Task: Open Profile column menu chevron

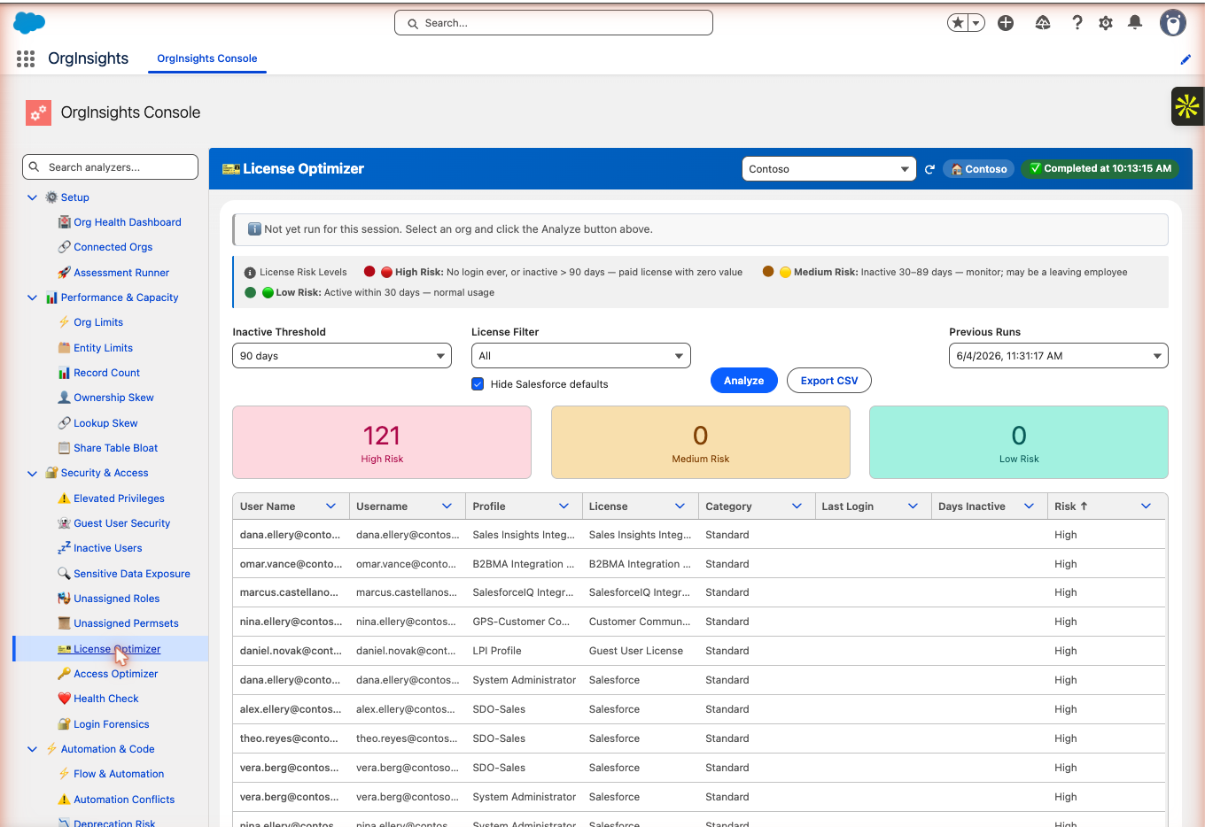Action: click(x=564, y=506)
